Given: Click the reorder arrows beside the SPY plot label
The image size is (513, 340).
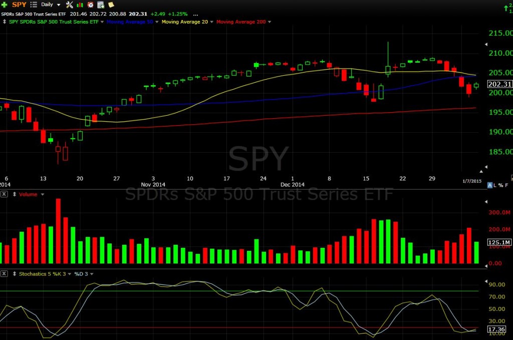Looking at the screenshot, I should pyautogui.click(x=4, y=22).
